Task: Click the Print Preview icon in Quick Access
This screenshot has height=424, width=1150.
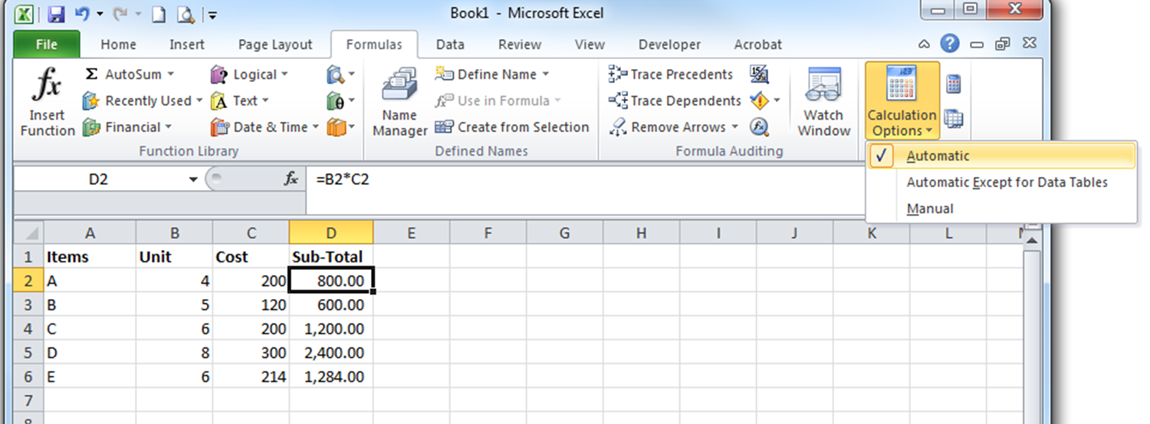Action: point(184,14)
